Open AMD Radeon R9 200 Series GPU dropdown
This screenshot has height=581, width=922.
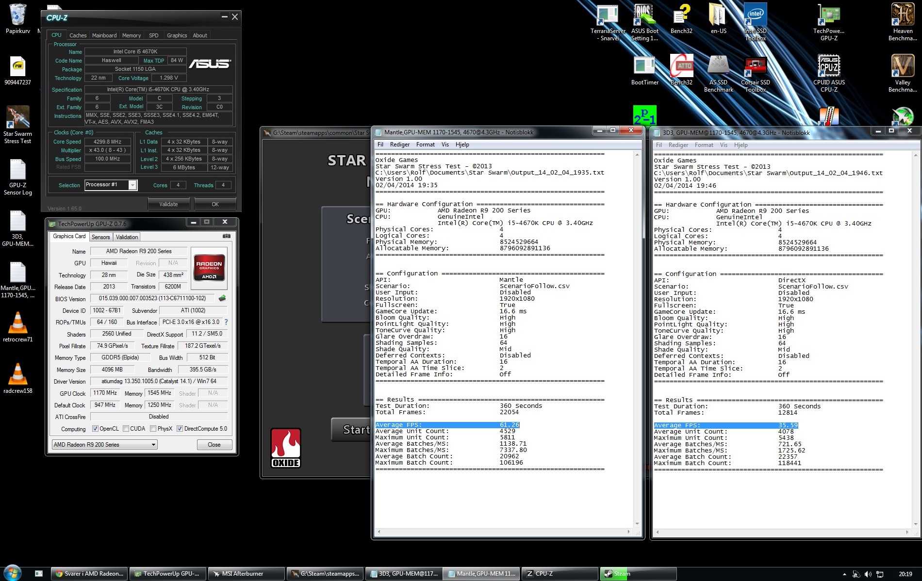[x=104, y=445]
